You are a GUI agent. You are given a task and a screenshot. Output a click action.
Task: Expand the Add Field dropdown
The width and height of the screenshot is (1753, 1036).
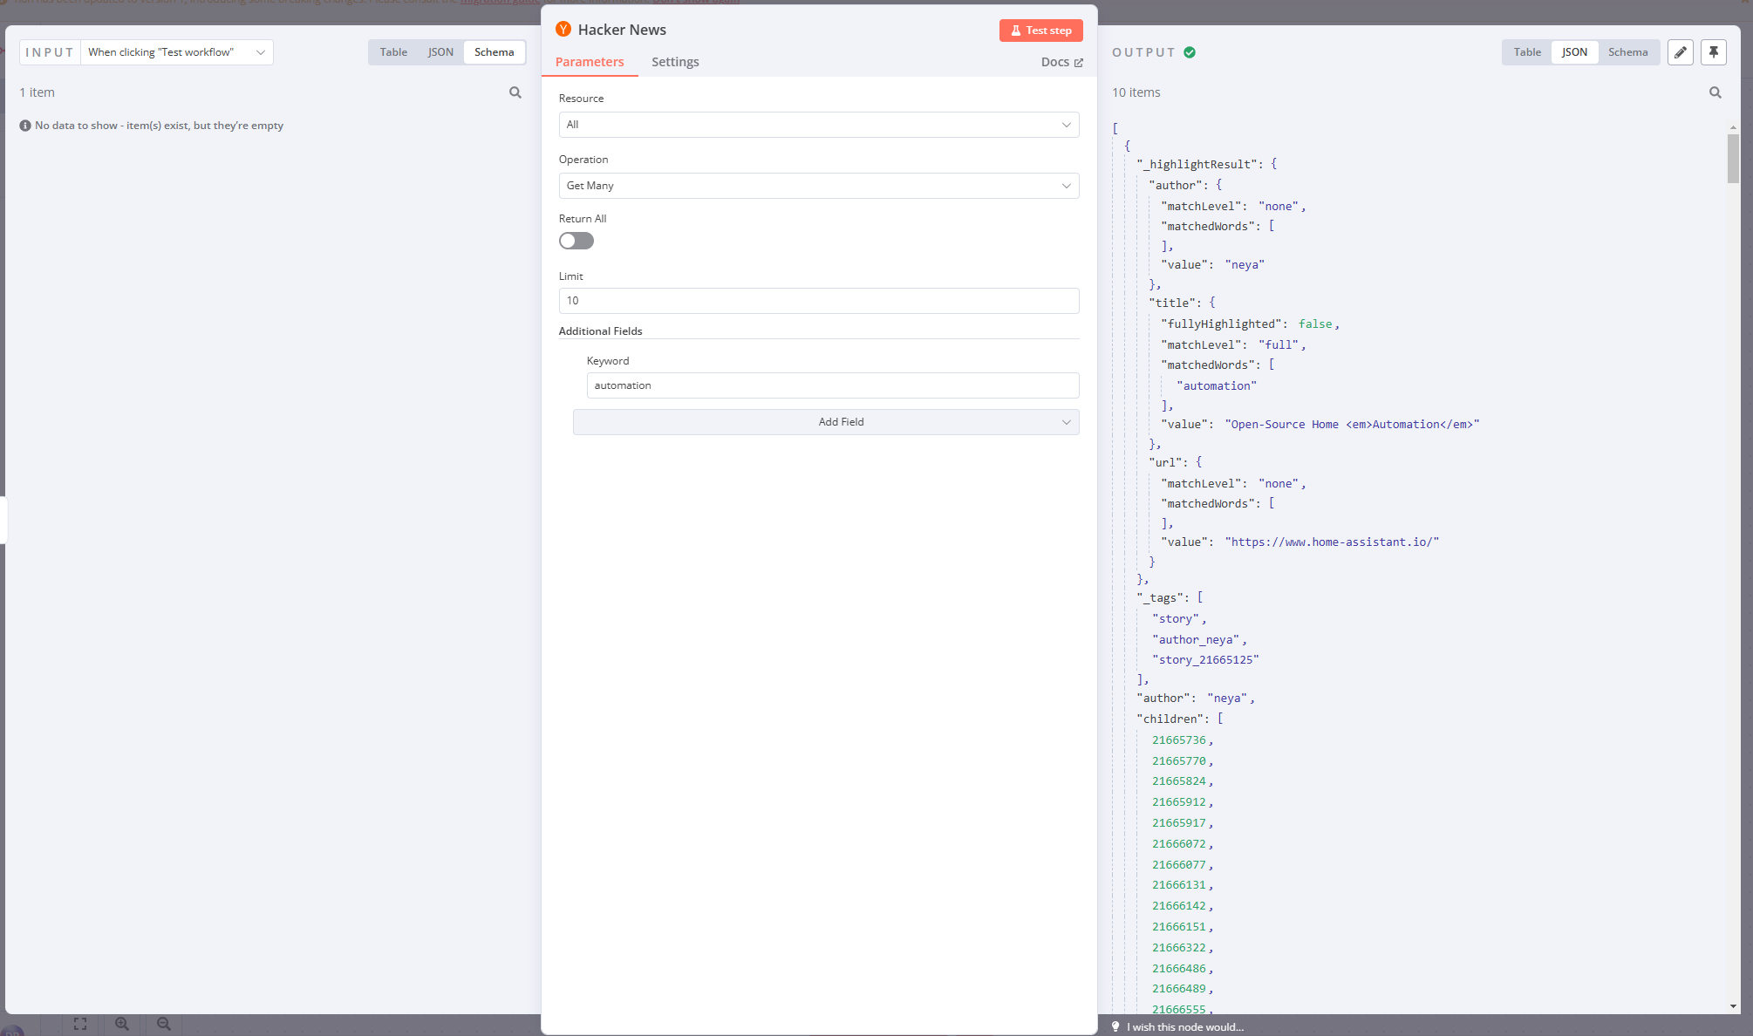tap(825, 422)
